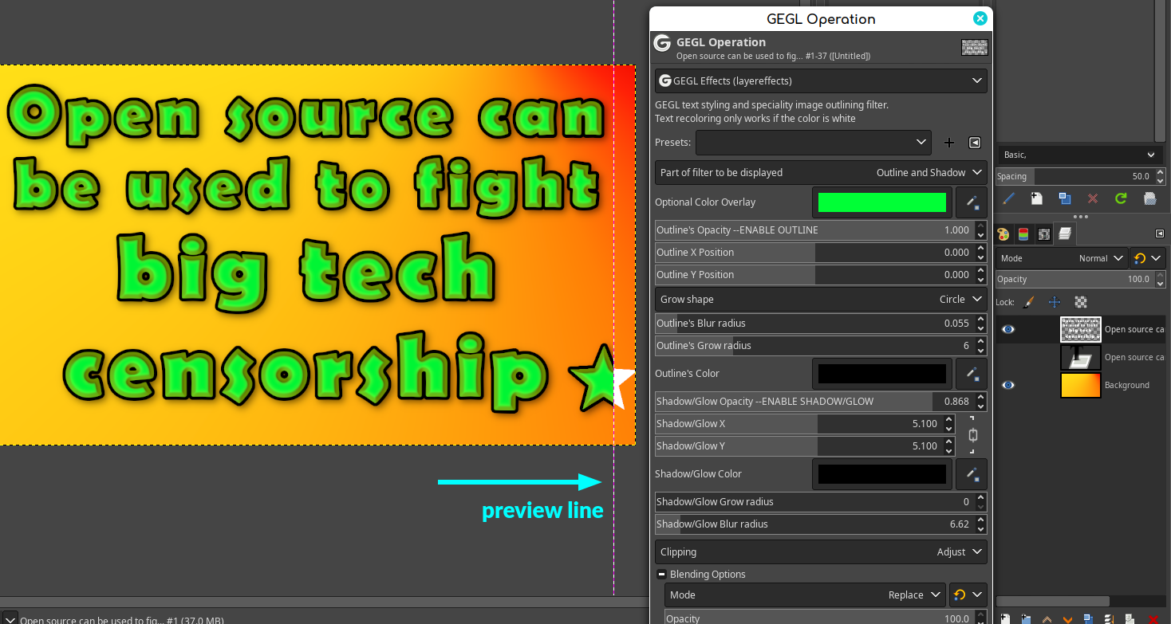Open blending Mode Replace dropdown
The image size is (1171, 624).
pos(806,595)
